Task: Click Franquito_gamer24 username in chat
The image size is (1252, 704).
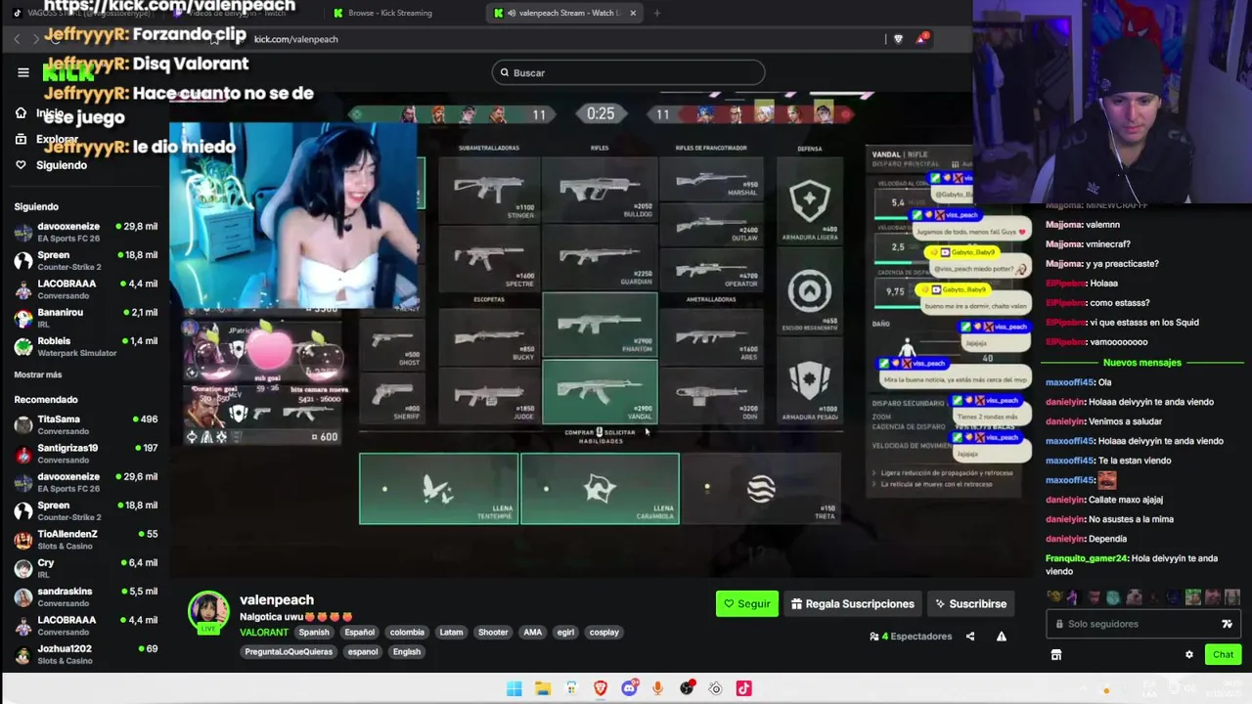Action: click(1087, 558)
